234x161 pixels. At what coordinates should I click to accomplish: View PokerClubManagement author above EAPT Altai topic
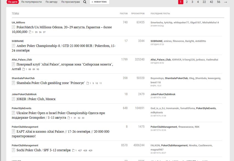tap(25, 127)
